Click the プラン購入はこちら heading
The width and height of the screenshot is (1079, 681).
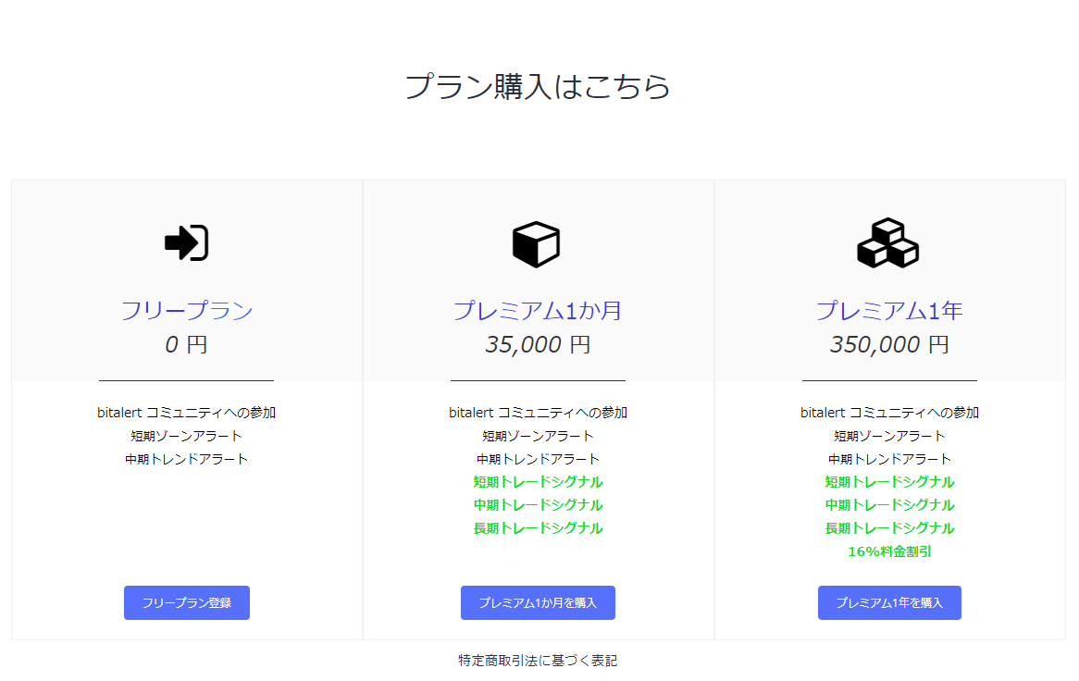[x=538, y=87]
